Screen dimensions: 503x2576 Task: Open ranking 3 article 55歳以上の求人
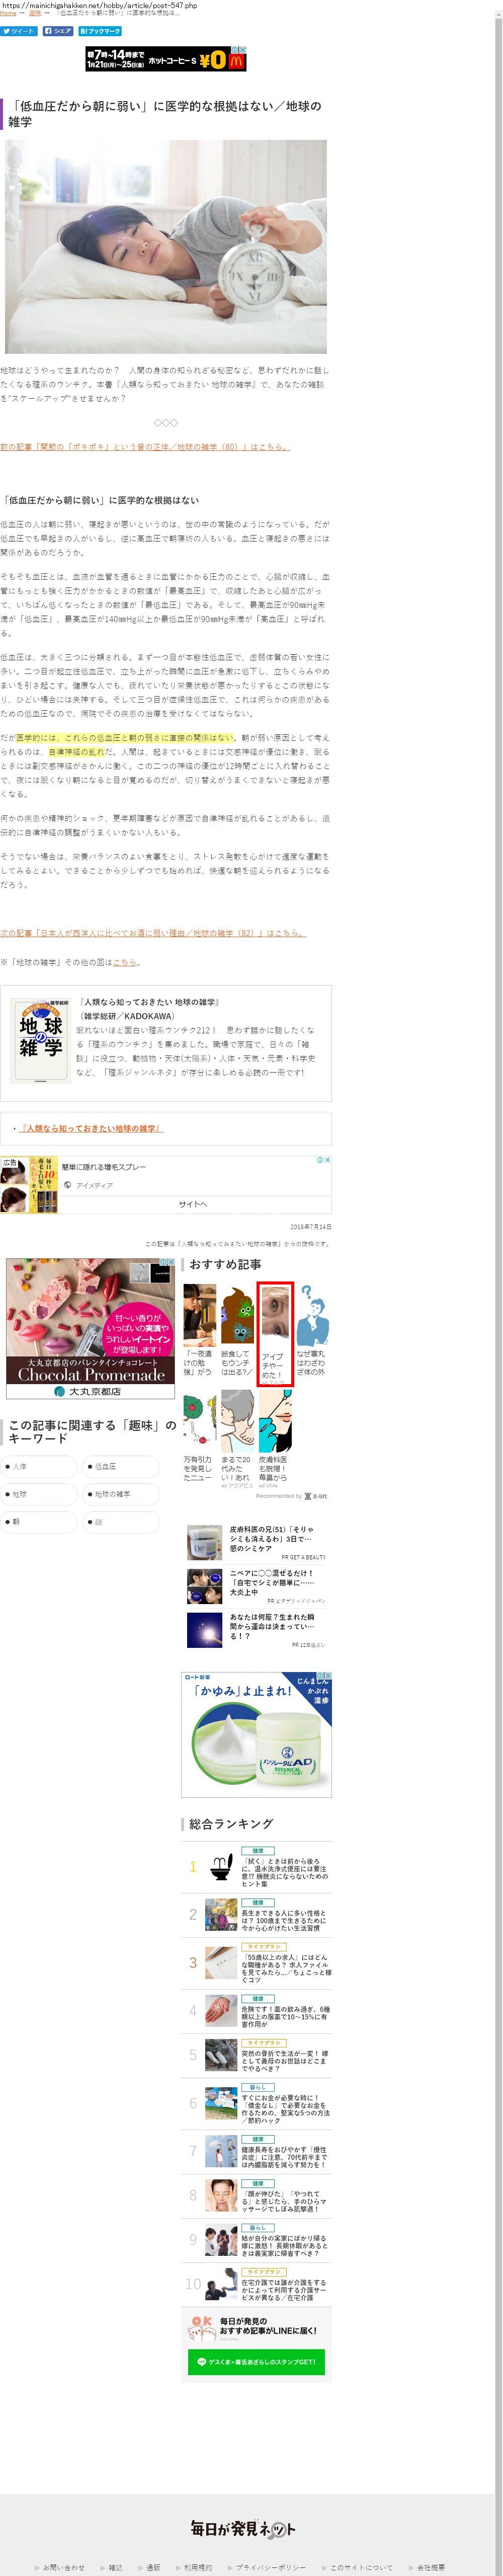click(x=286, y=1968)
